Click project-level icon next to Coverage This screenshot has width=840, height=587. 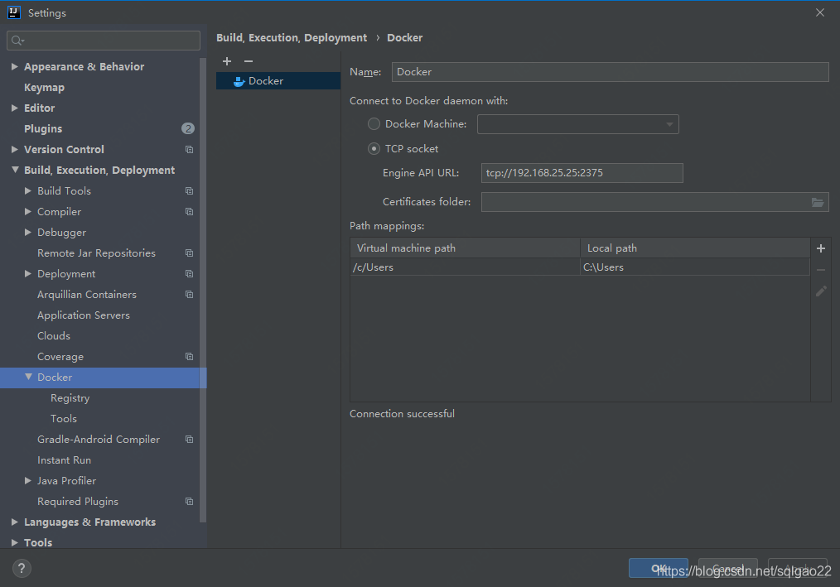189,356
